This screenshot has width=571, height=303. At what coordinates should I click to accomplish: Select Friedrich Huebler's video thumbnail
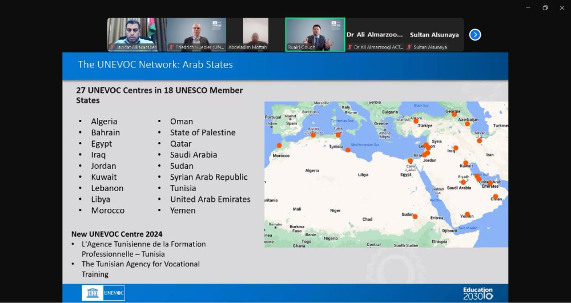[x=196, y=33]
